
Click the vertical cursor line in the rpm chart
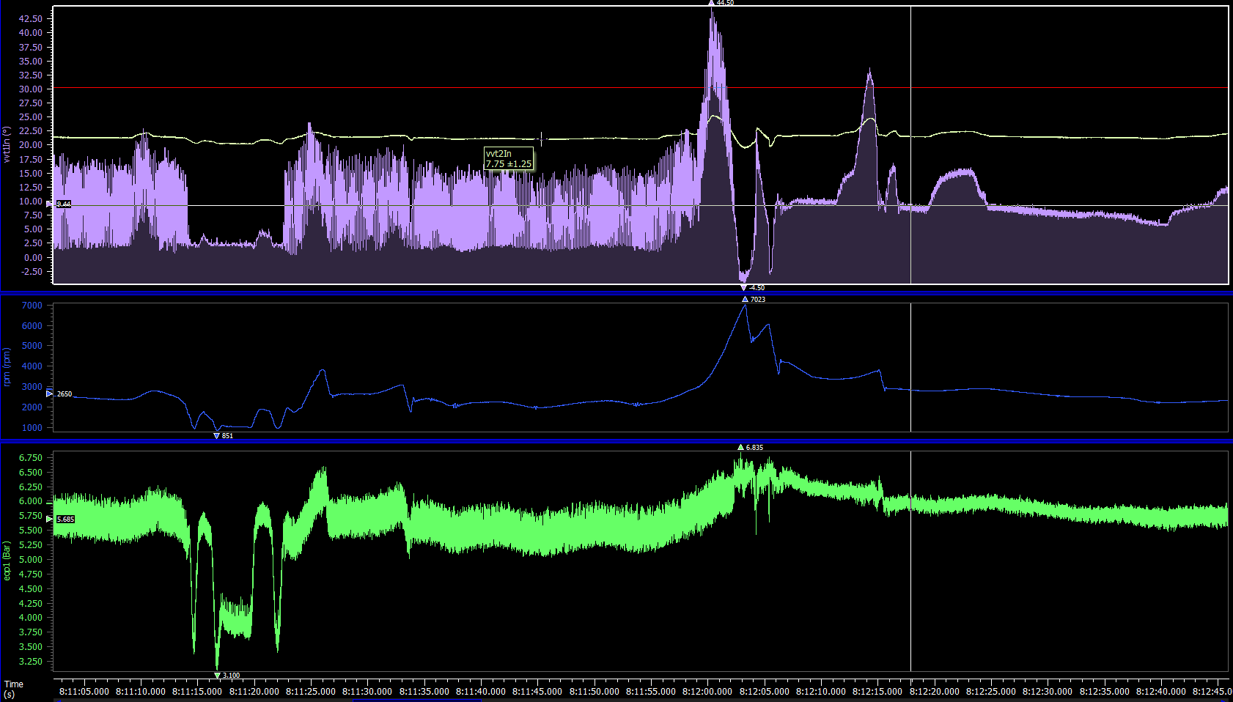pos(910,366)
